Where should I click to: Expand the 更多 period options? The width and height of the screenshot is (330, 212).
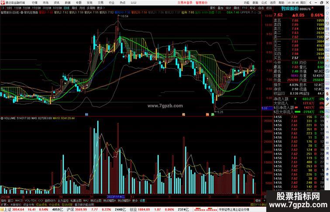tap(100, 8)
